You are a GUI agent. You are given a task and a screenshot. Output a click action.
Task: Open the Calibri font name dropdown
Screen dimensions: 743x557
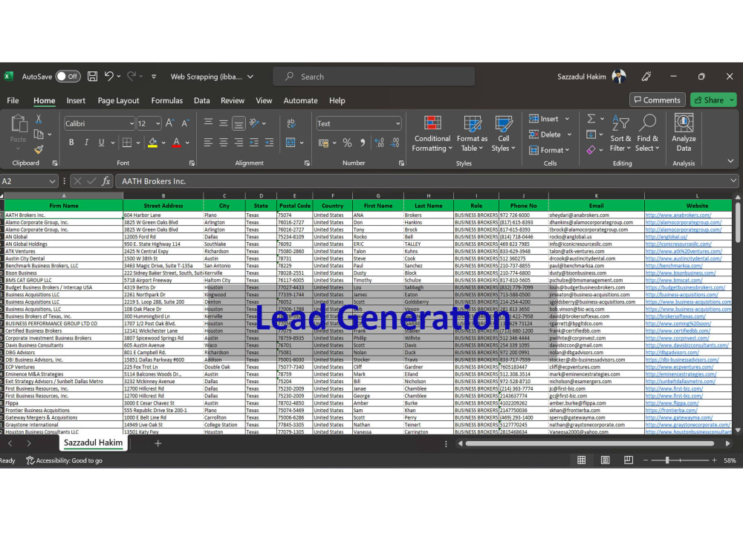132,124
